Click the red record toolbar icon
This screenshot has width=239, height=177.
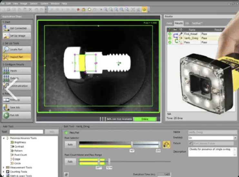[x=78, y=9]
